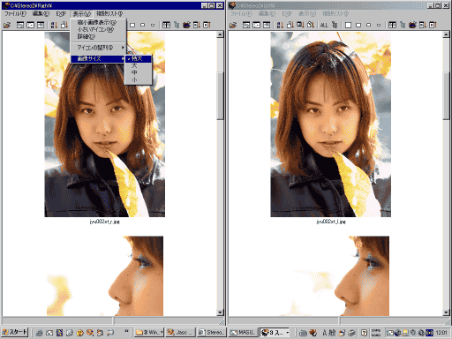Screen dimensions: 452x339
Task: Click the スタート start button
Action: coord(15,332)
